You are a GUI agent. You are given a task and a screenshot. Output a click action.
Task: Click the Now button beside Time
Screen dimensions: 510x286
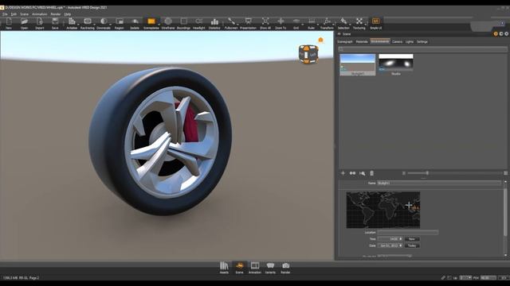coord(412,239)
